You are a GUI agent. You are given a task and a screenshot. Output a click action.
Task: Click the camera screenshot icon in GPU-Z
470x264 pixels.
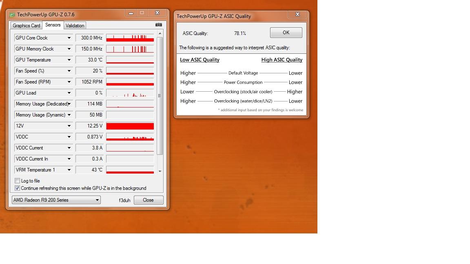click(159, 25)
